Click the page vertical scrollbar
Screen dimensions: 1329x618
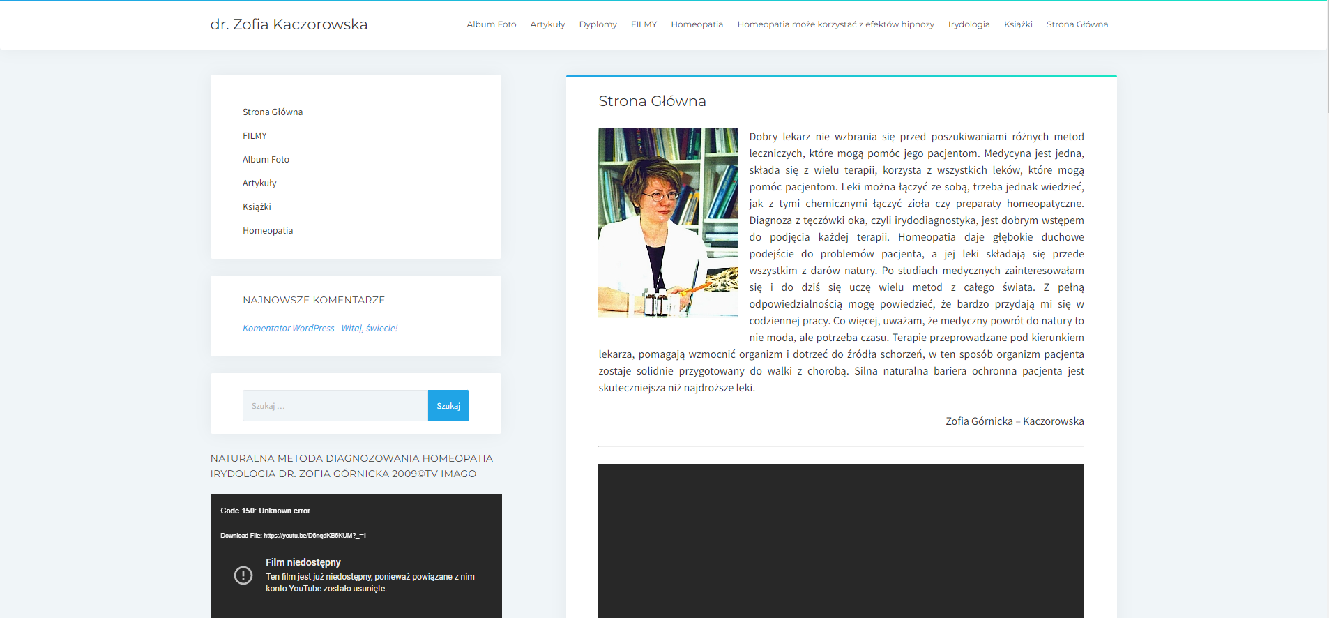click(x=1326, y=57)
